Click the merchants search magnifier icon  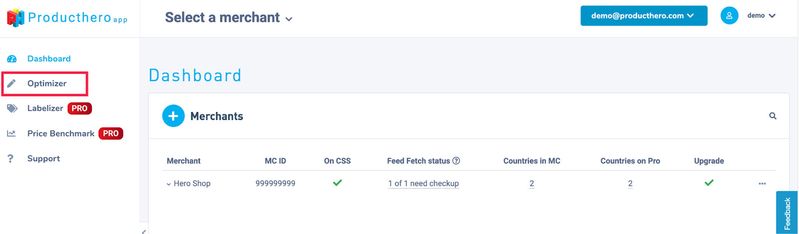(x=773, y=116)
